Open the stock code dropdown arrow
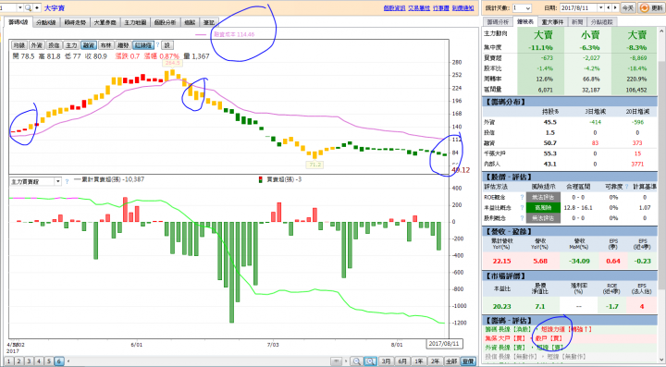The width and height of the screenshot is (666, 367). pyautogui.click(x=20, y=8)
